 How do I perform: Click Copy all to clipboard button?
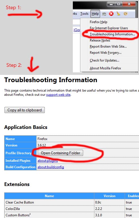[x=24, y=110]
